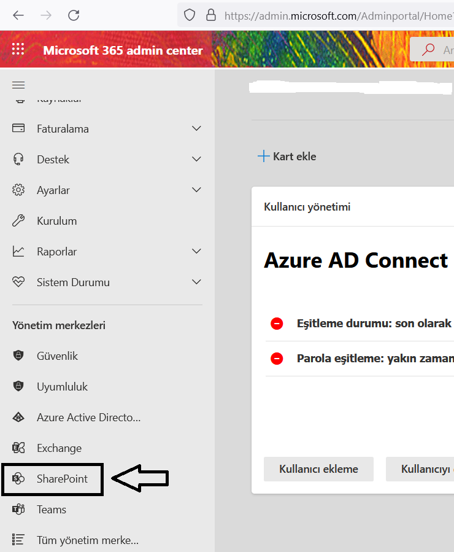Expand the Ayarlar chevron
The image size is (454, 552).
[196, 190]
